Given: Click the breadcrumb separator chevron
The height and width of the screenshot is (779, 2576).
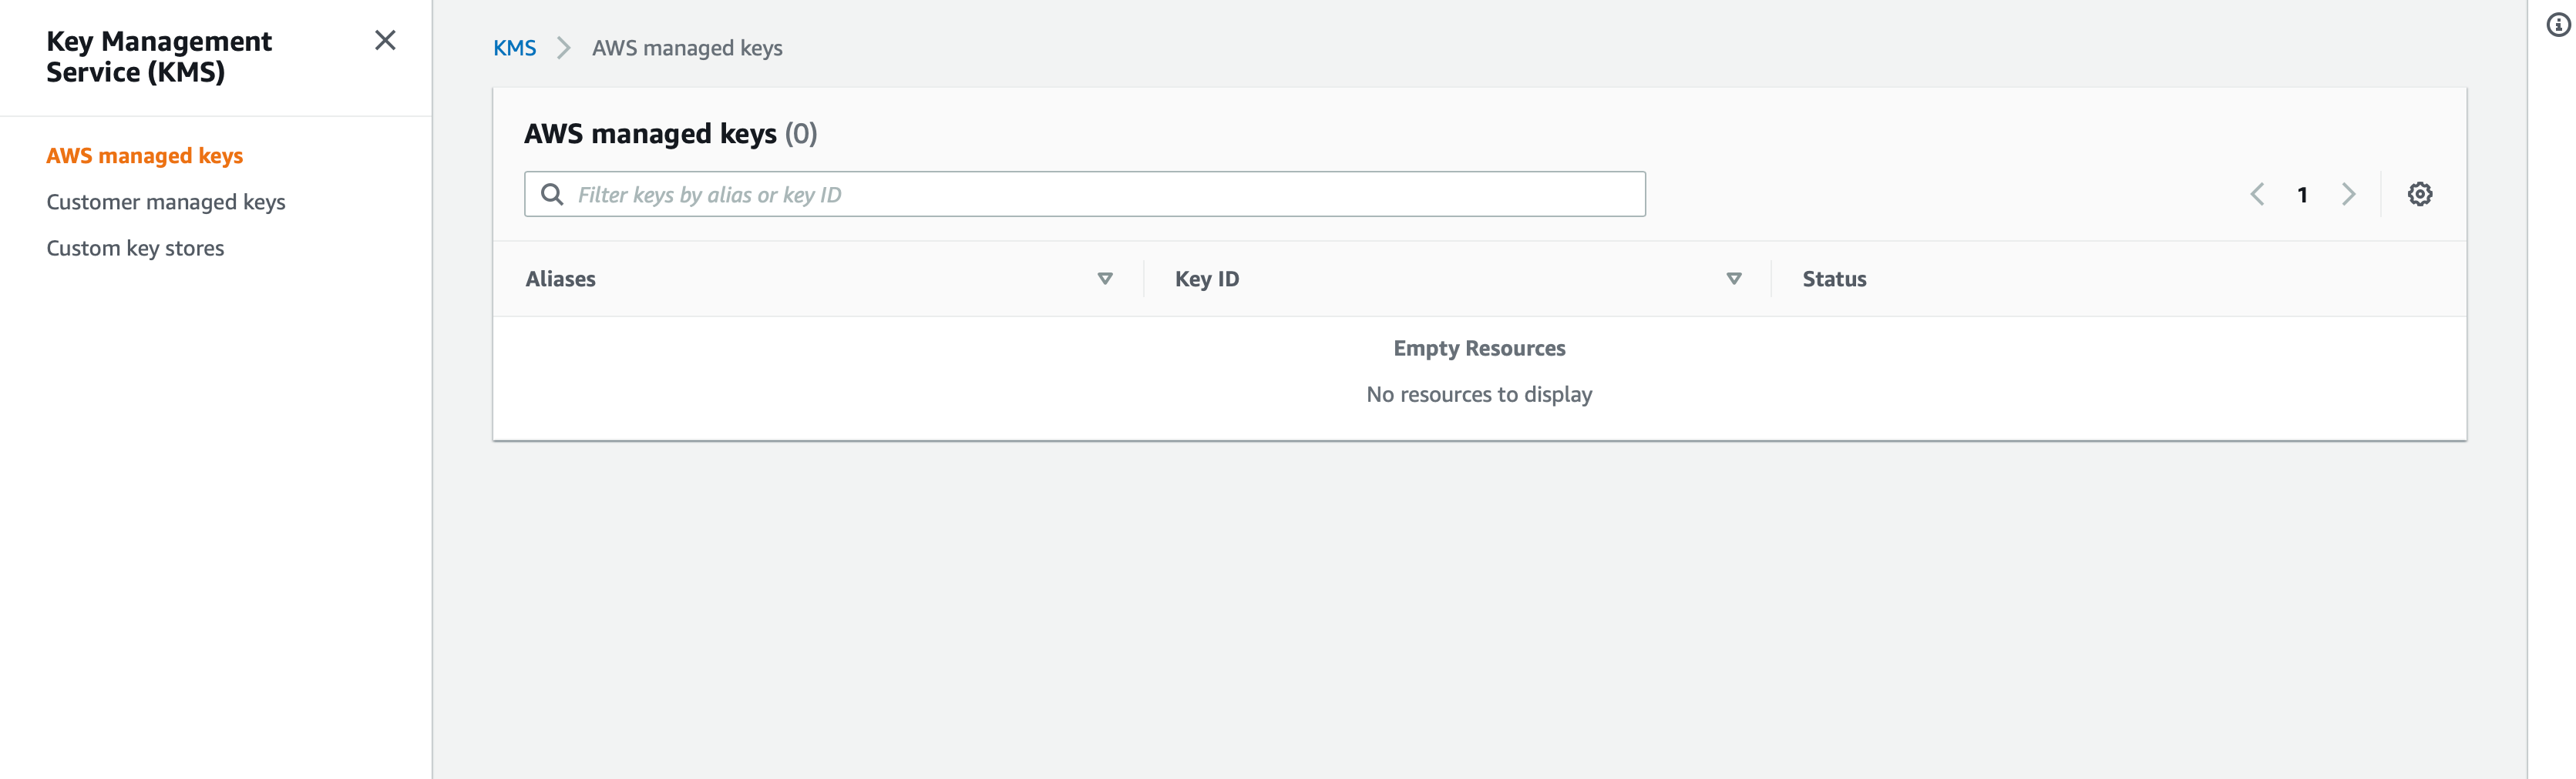Looking at the screenshot, I should (x=565, y=47).
